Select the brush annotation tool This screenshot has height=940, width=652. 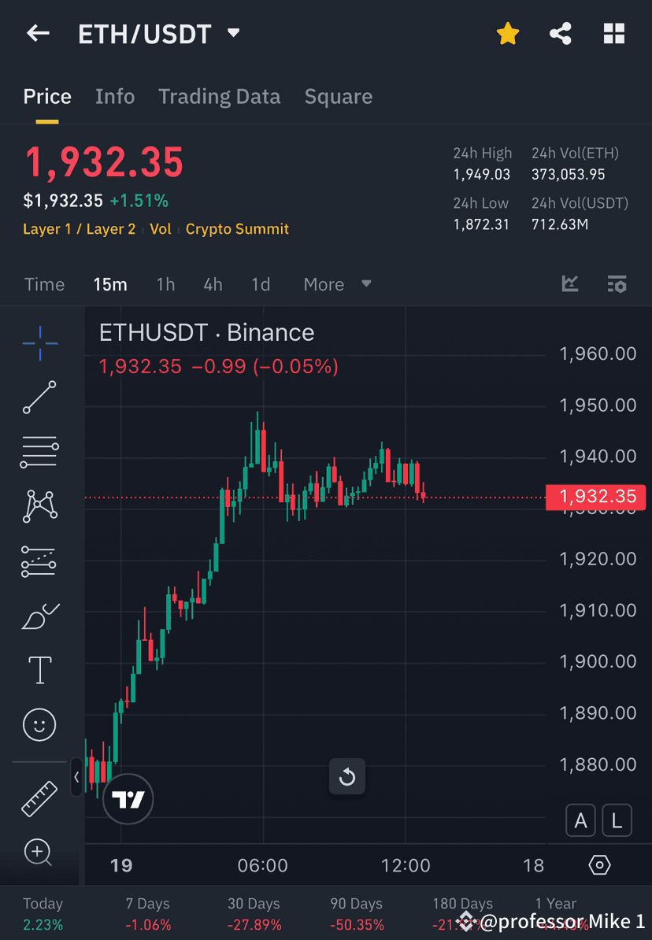pos(39,616)
